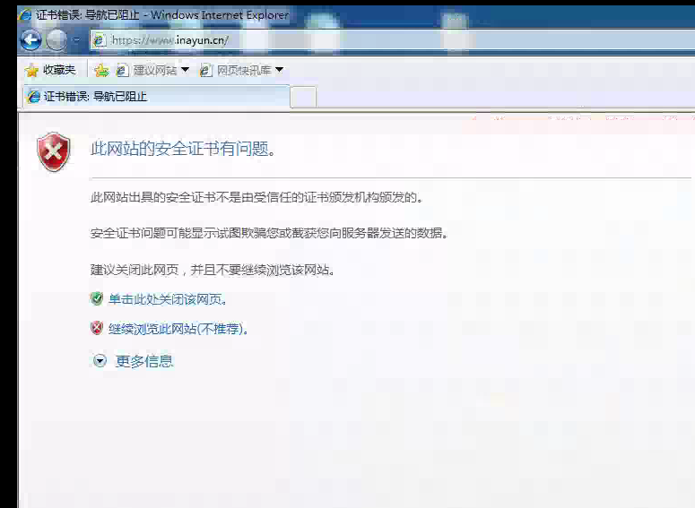695x508 pixels.
Task: Expand the 网页快讯库 dropdown arrow
Action: coord(279,70)
